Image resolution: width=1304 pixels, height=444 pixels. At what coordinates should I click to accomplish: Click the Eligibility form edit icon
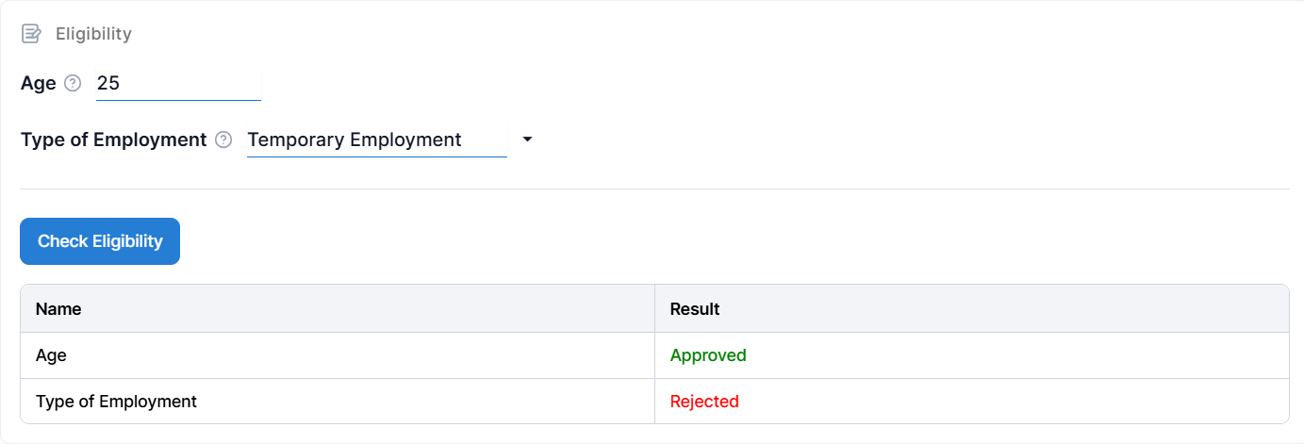pos(31,34)
